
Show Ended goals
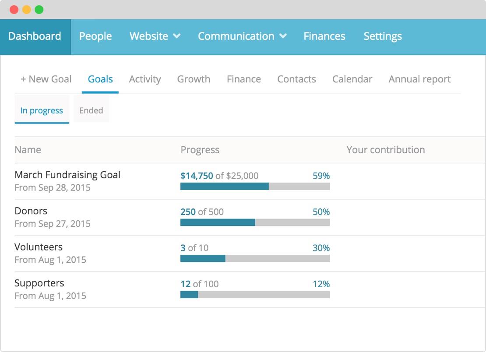[91, 111]
